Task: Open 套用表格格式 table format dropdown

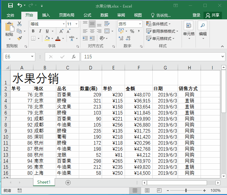Action: (162, 31)
